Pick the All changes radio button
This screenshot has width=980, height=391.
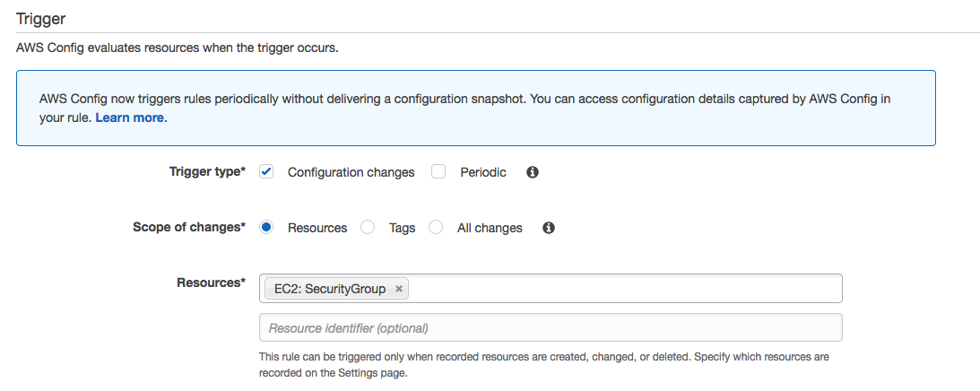pyautogui.click(x=436, y=228)
